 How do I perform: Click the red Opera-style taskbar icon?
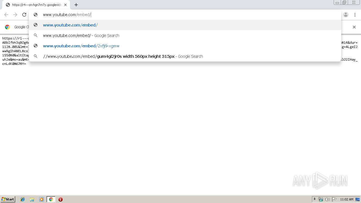60,199
